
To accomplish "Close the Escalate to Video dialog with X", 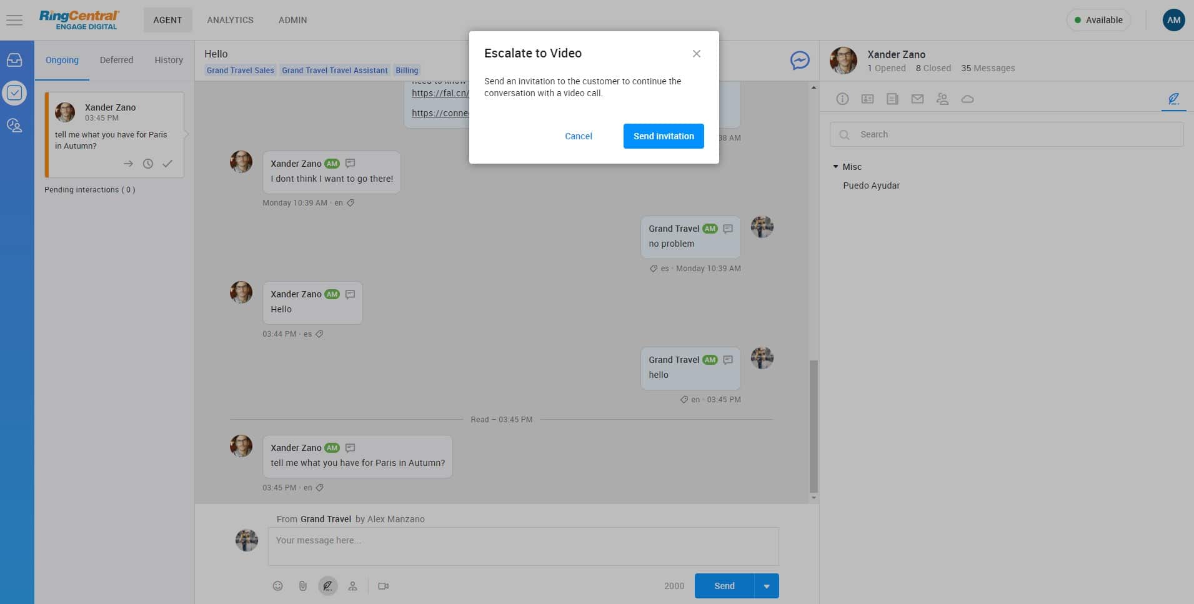I will (x=696, y=54).
